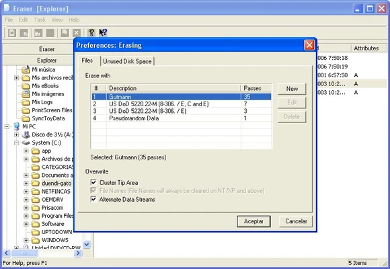Select the 3-pass US DoD 5220.22-M (8-306. / E) row
390x269 pixels.
pyautogui.click(x=182, y=111)
